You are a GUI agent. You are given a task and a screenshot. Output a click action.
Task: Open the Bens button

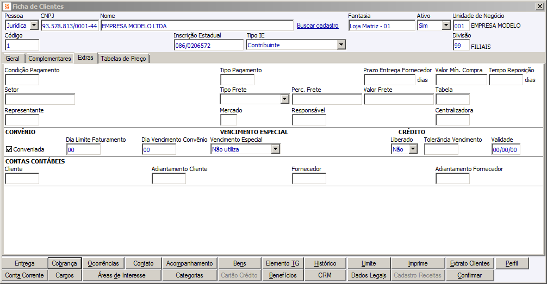coord(240,263)
